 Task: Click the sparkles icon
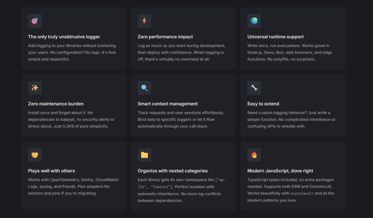tap(35, 88)
